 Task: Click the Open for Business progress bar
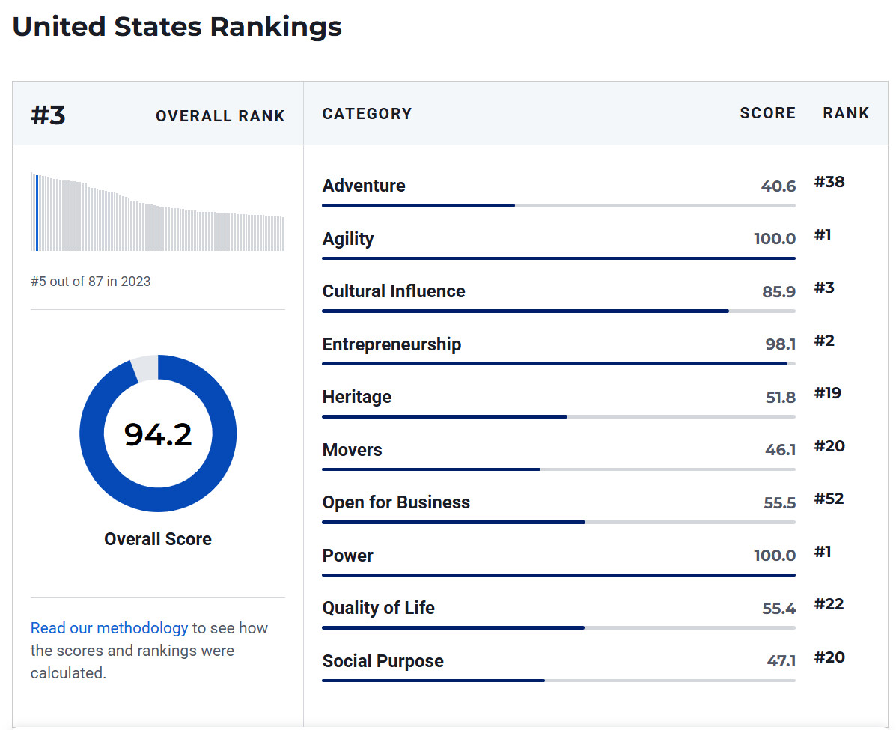[558, 522]
